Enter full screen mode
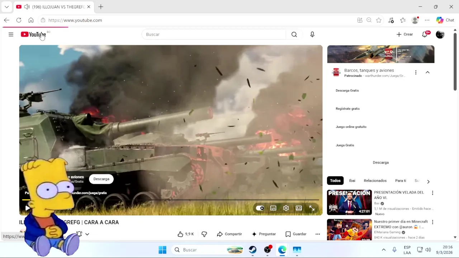Viewport: 459px width, 258px height. (312, 208)
